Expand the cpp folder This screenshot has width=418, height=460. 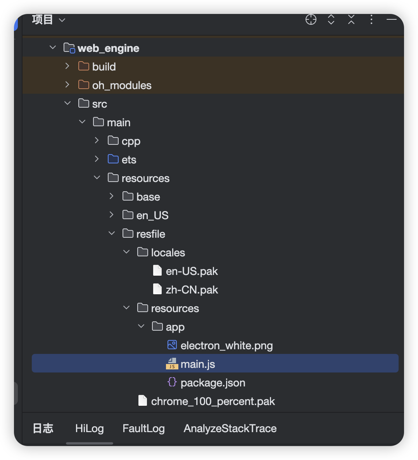click(97, 141)
